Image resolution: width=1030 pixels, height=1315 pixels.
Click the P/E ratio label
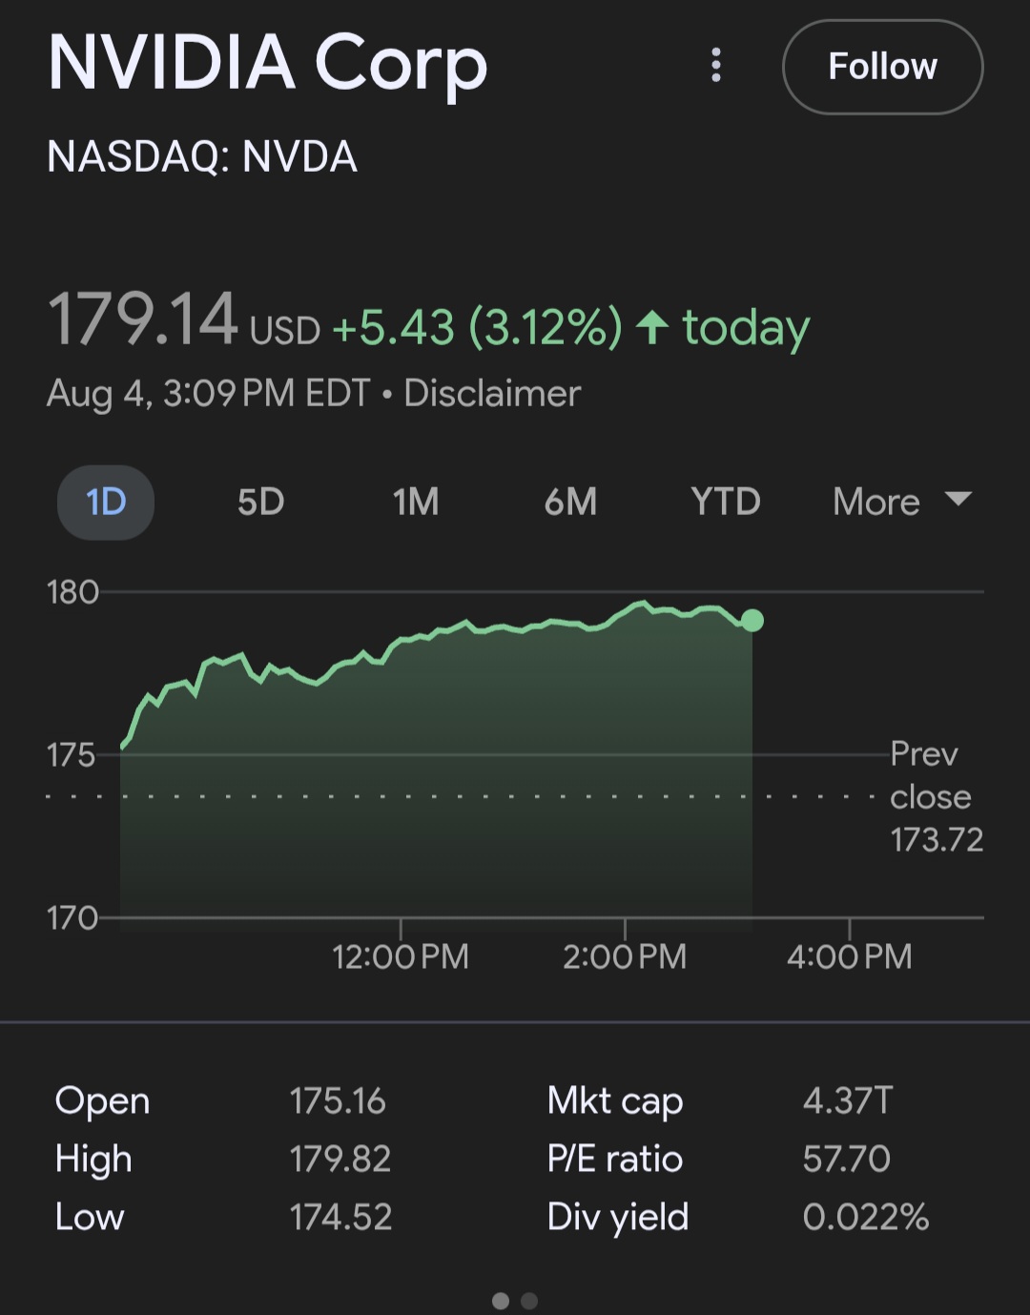[614, 1159]
